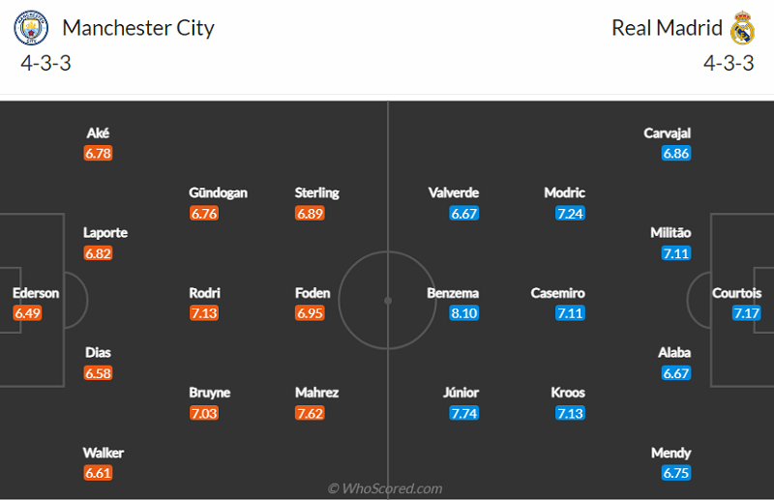The width and height of the screenshot is (774, 500).
Task: Select Kroos's 7.13 rating badge
Action: 570,413
